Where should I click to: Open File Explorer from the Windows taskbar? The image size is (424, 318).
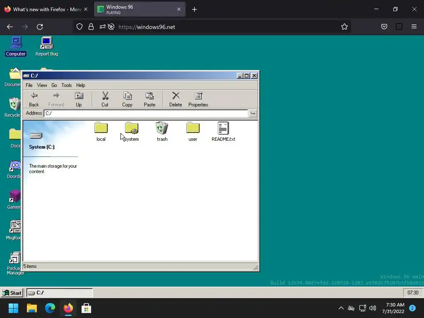click(x=32, y=308)
